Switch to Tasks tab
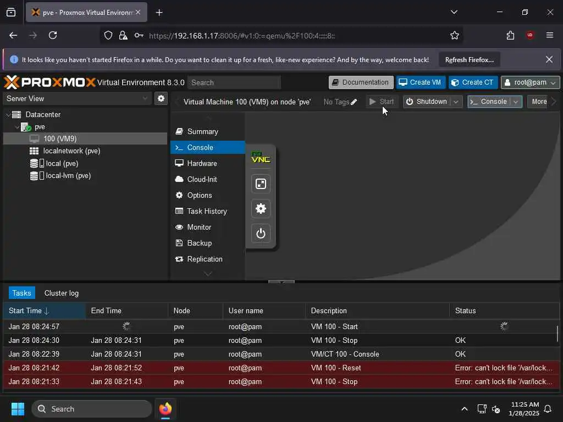Viewport: 563px width, 422px height. 21,293
